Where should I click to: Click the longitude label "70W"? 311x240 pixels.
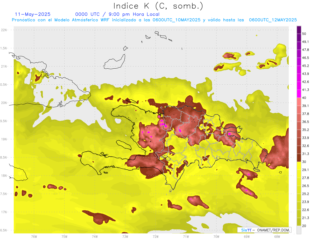click(216, 237)
